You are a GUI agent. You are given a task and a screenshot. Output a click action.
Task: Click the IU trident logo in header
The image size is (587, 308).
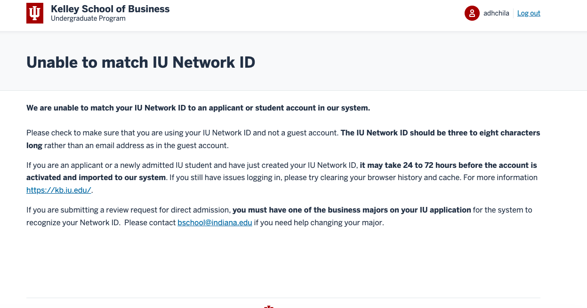(35, 13)
